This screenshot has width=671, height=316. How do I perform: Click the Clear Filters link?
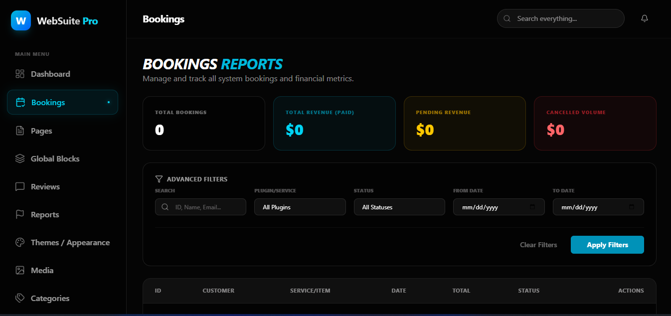[x=538, y=245]
